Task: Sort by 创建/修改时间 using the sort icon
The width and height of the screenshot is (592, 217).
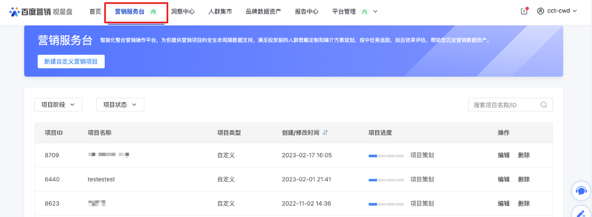Action: [x=326, y=133]
